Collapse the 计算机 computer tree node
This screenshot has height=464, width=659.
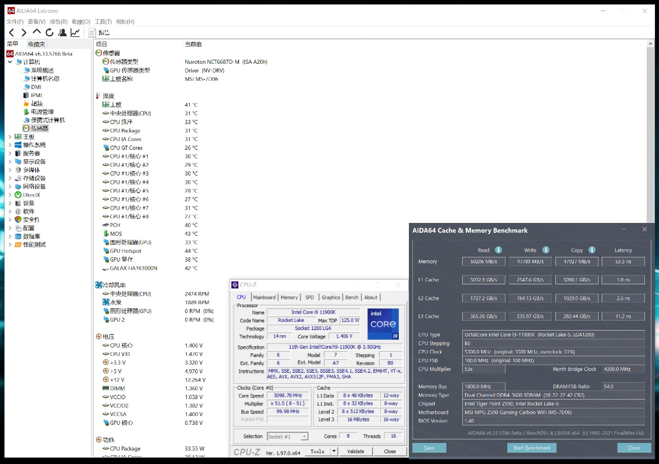coord(10,62)
